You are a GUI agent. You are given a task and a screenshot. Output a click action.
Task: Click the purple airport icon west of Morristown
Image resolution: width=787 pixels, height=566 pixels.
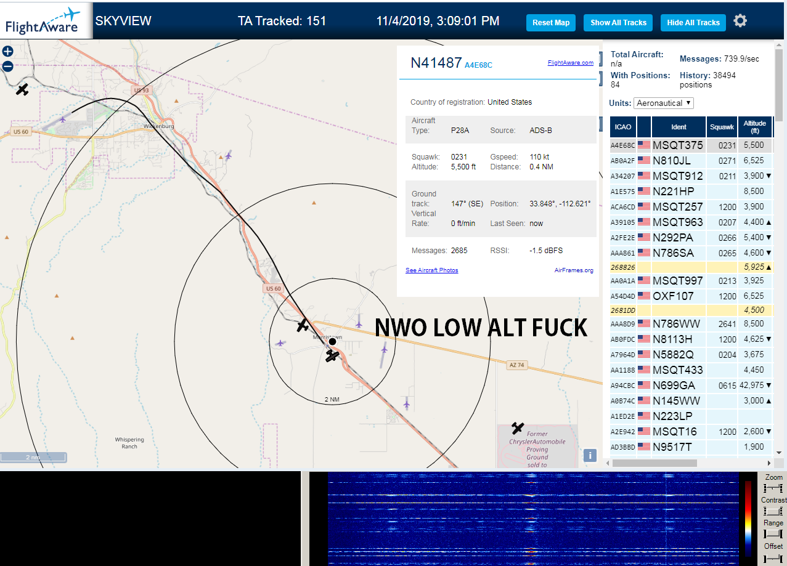280,342
